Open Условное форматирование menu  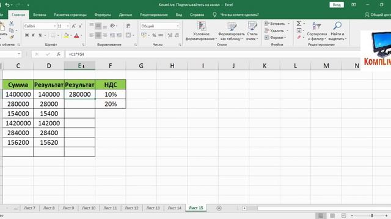[201, 31]
